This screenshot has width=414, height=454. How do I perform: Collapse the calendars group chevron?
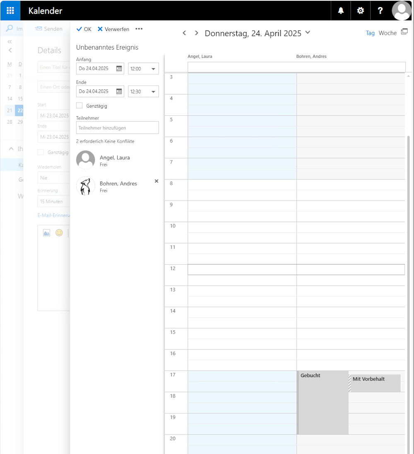point(11,149)
